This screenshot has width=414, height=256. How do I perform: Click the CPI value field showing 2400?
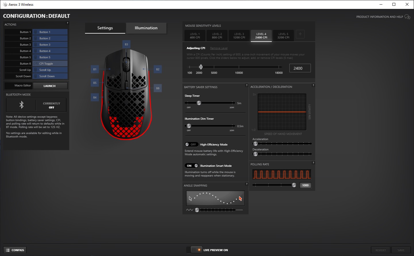click(x=300, y=68)
